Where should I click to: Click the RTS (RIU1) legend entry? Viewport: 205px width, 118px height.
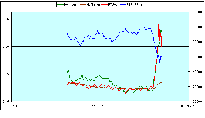(x=131, y=5)
